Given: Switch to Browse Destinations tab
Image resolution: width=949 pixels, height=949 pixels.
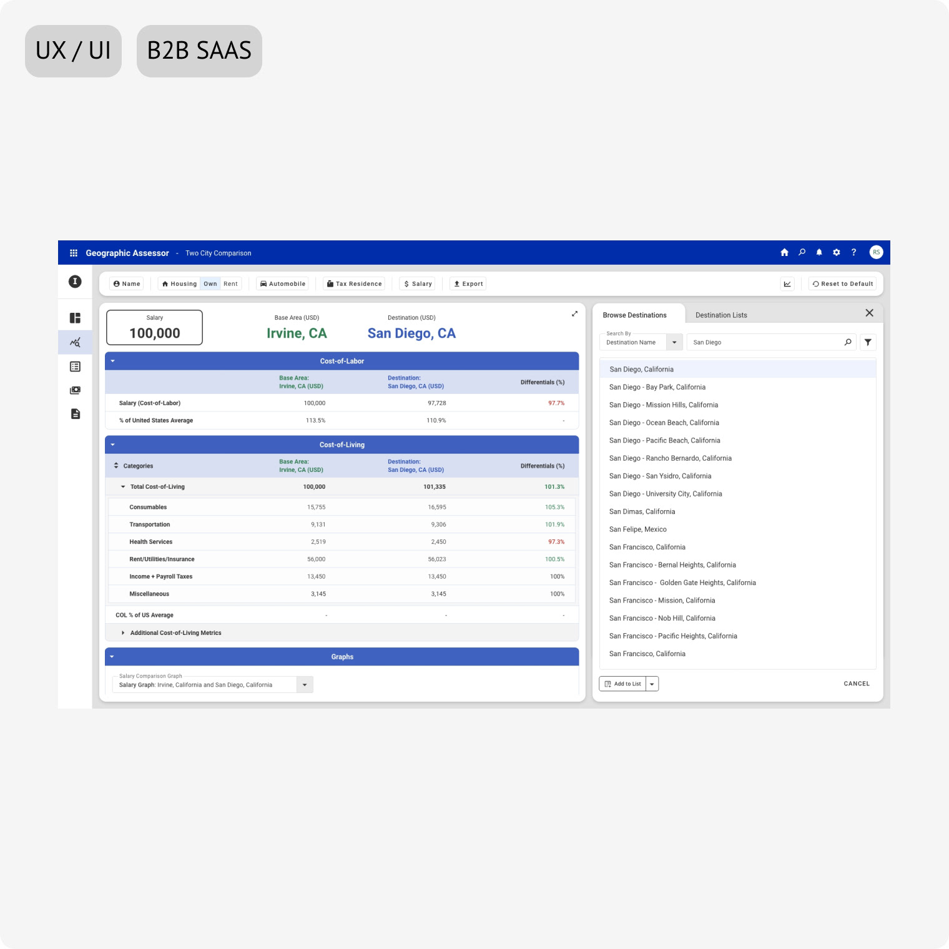Looking at the screenshot, I should 634,315.
